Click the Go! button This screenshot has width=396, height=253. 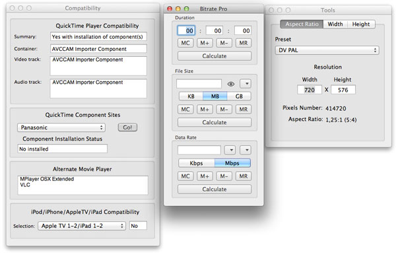point(127,127)
